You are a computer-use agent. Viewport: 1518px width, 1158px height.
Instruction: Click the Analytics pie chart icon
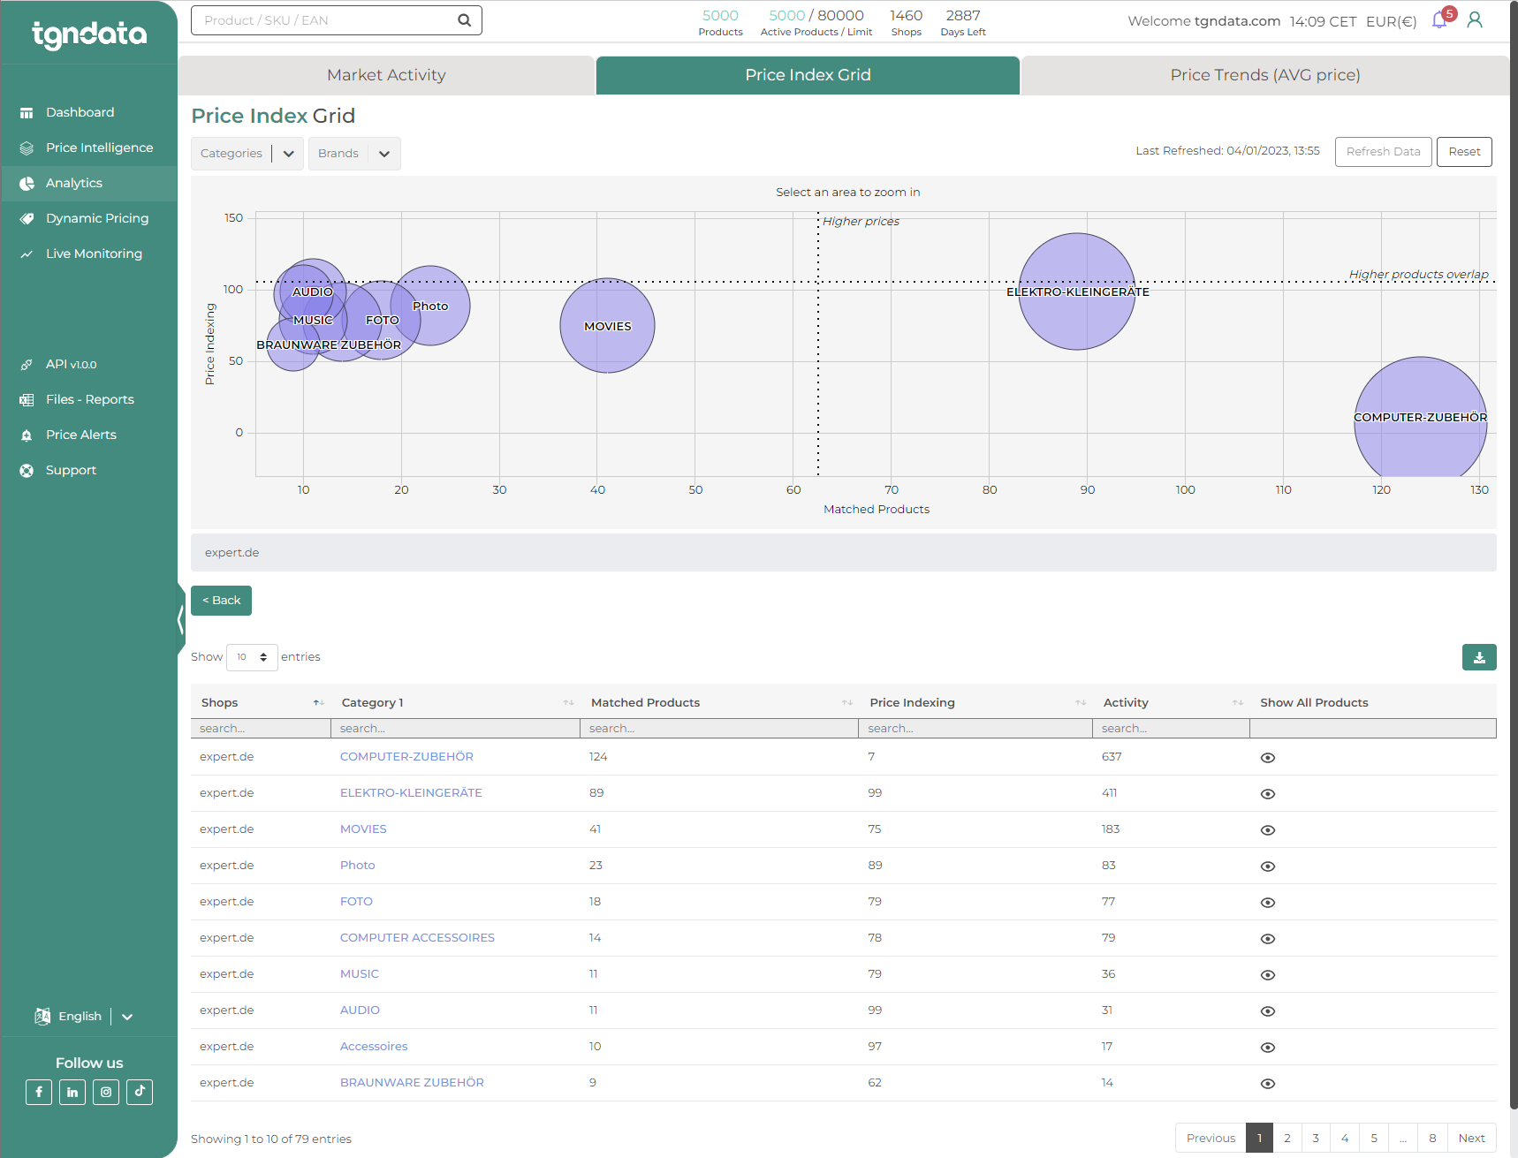[x=27, y=184]
